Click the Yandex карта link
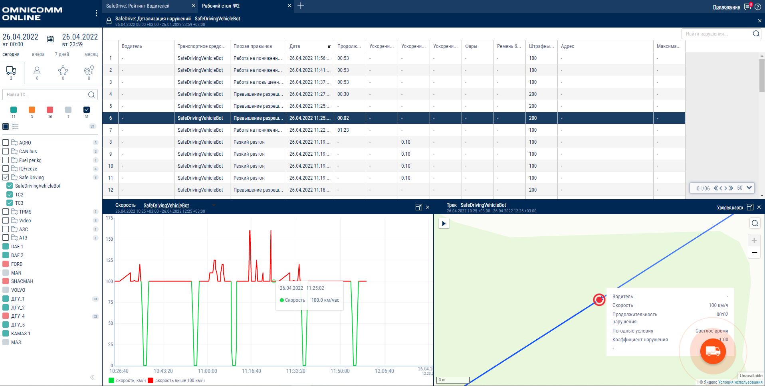Screen dimensions: 765x386 tap(730, 208)
